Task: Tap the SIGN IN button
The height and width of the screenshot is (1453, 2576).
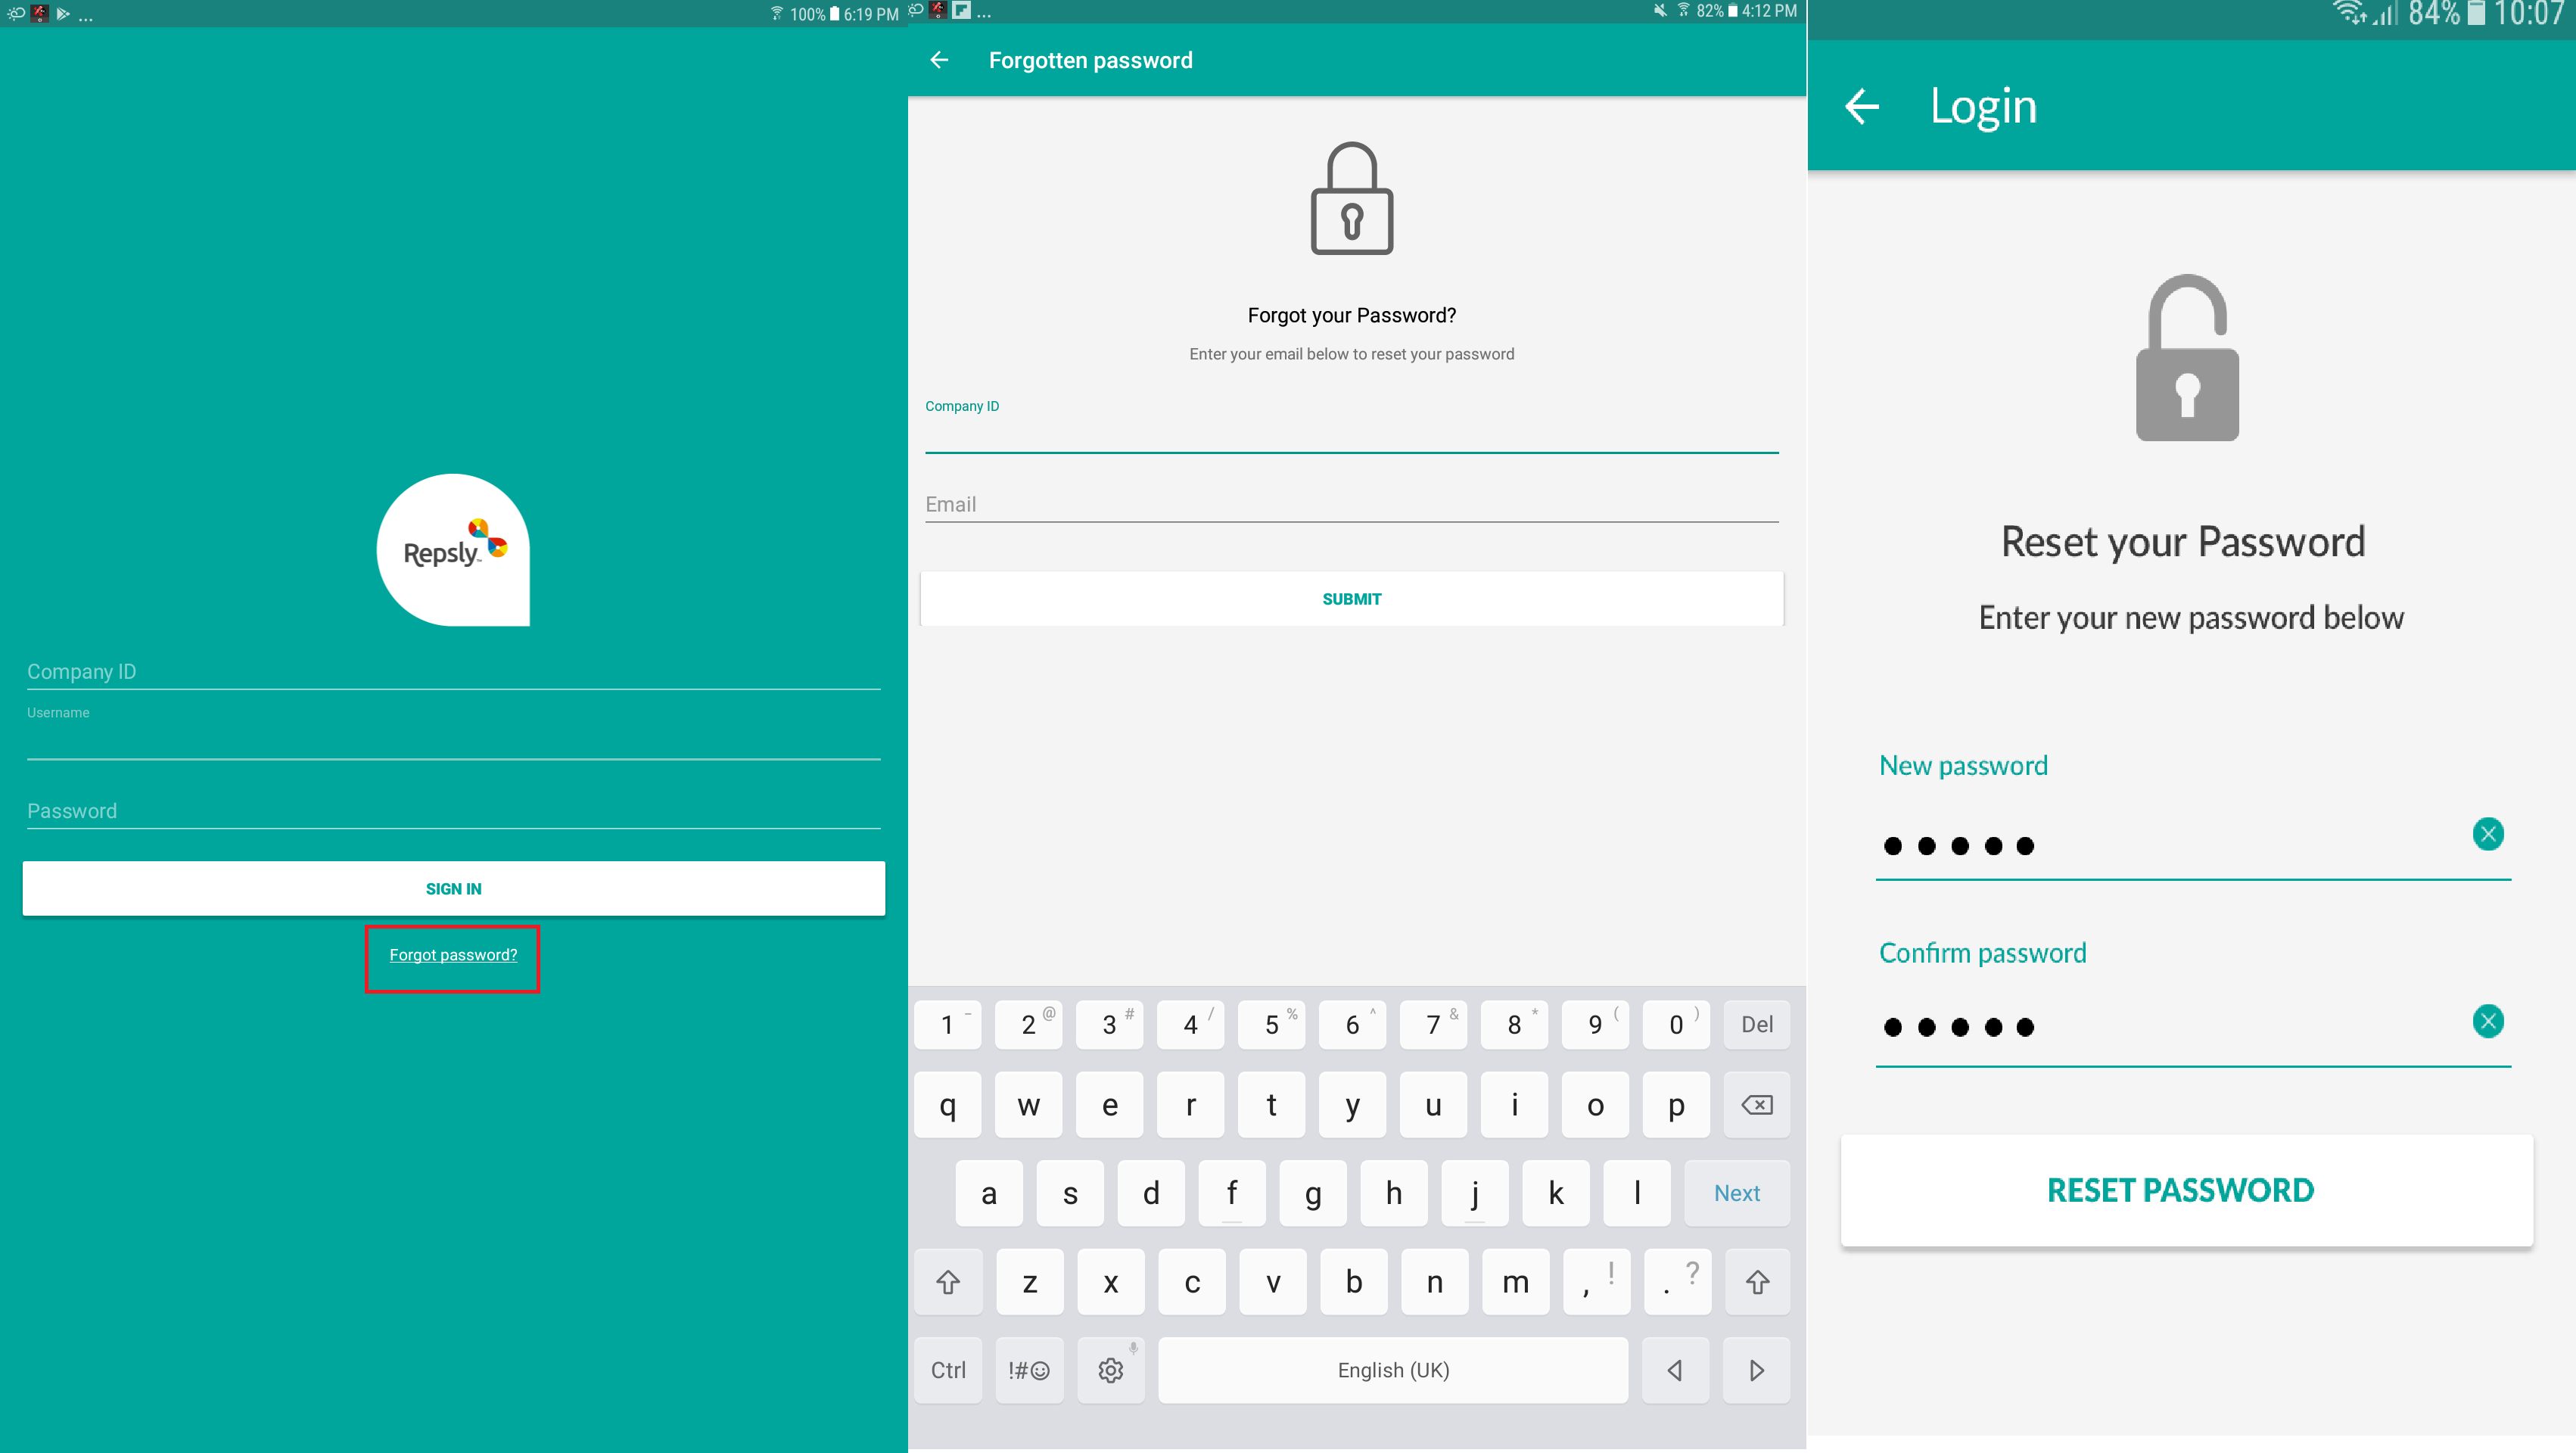Action: 454,888
